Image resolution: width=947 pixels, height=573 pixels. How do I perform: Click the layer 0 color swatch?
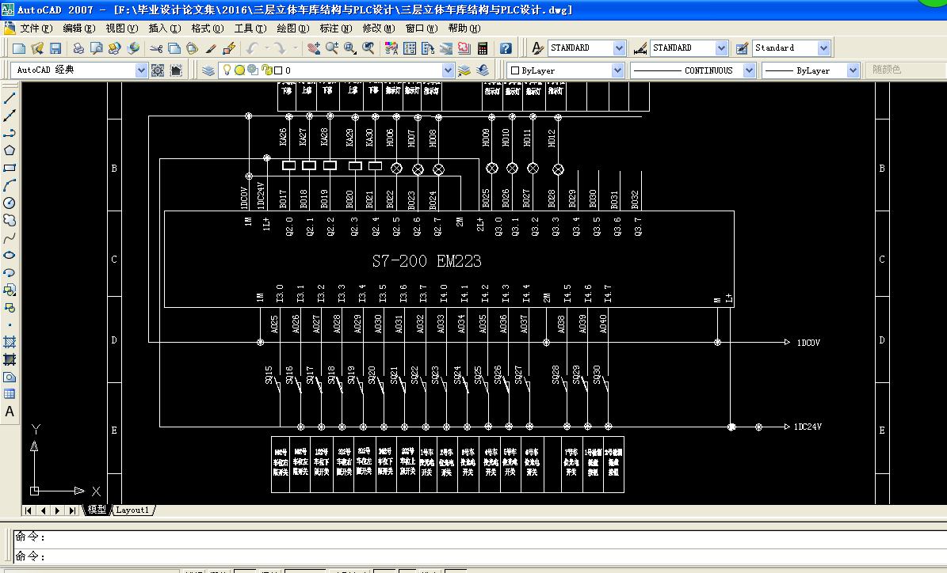[x=278, y=70]
